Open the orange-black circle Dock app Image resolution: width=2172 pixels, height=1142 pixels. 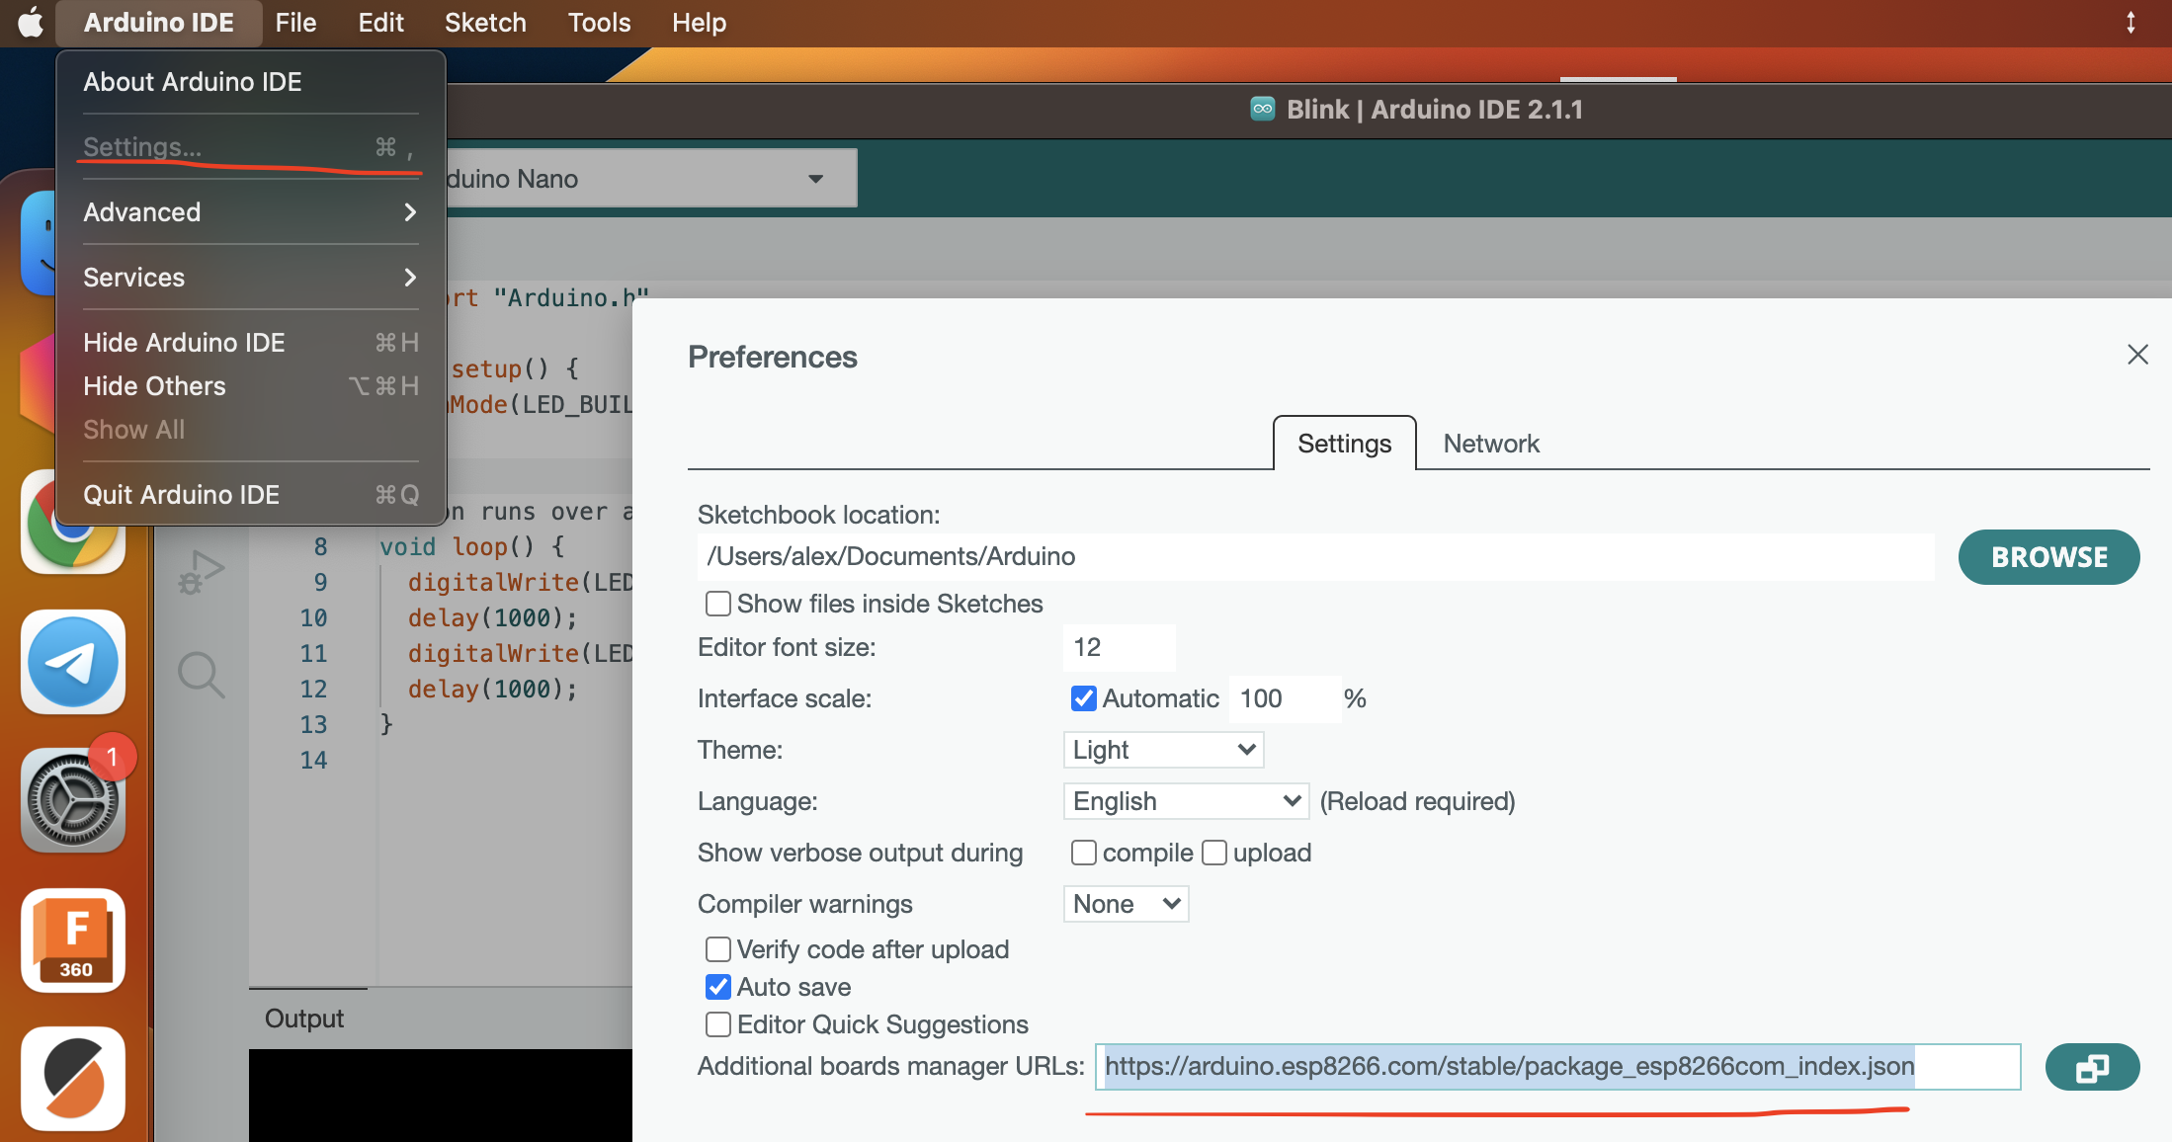pos(73,1079)
